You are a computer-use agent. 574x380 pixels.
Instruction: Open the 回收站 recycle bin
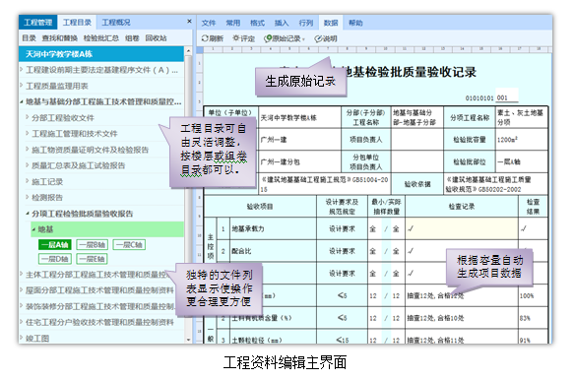(x=156, y=38)
